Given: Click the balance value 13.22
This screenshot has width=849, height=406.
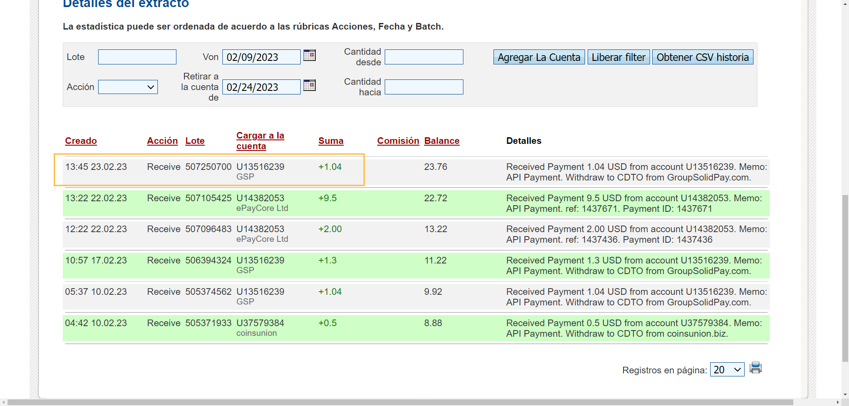Looking at the screenshot, I should (436, 229).
